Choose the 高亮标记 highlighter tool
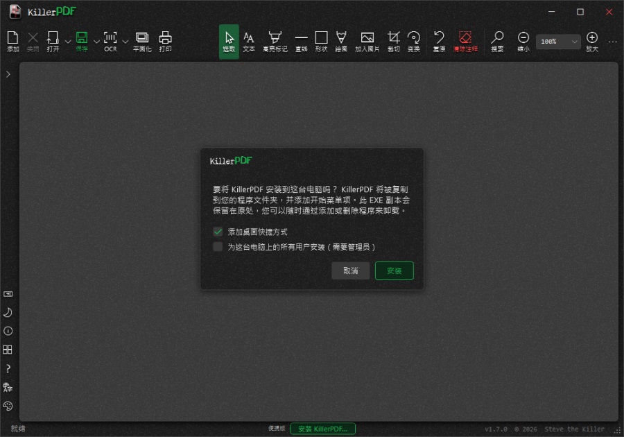The image size is (624, 437). click(x=275, y=42)
